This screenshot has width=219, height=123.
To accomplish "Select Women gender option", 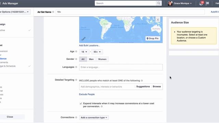I will (102, 59).
